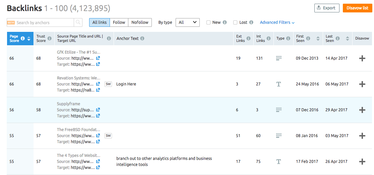Open the Disavow list
The height and width of the screenshot is (175, 374).
[357, 8]
